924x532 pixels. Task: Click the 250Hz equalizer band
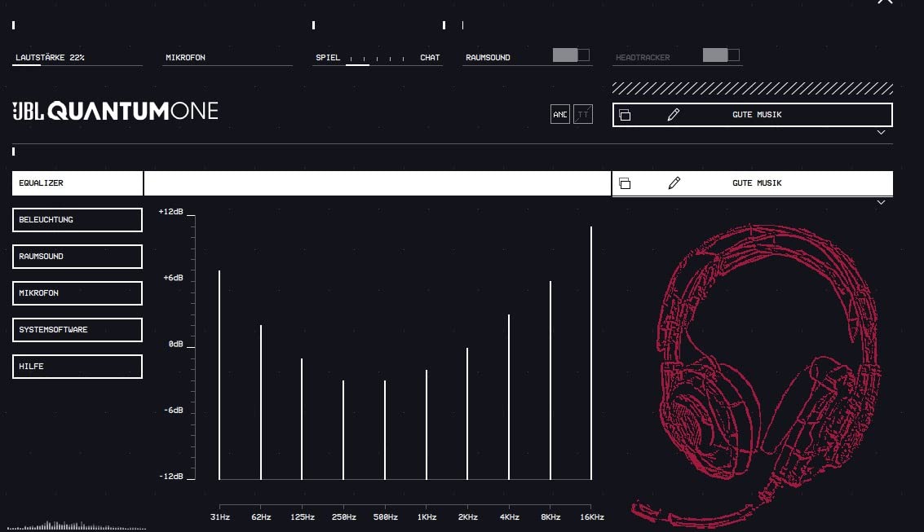[x=343, y=429]
